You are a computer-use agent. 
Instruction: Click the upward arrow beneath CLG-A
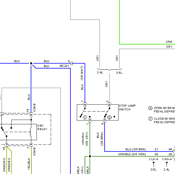point(154,164)
